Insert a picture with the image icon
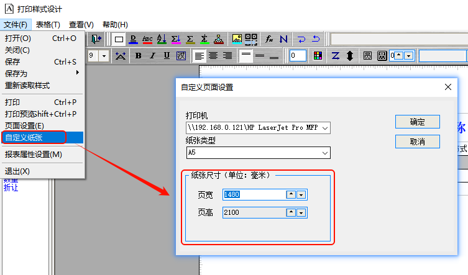The height and width of the screenshot is (275, 468). click(x=237, y=39)
